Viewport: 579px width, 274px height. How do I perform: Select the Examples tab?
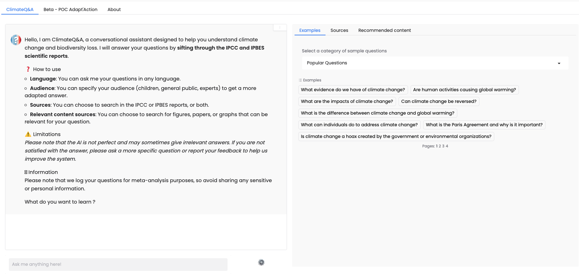click(310, 30)
